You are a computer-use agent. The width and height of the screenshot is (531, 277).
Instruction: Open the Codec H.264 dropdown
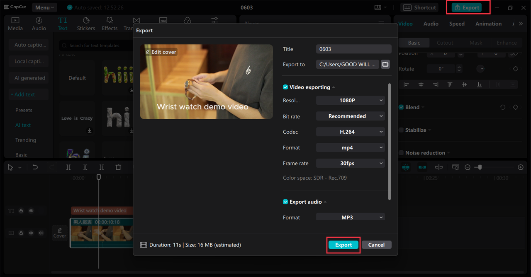pos(350,132)
